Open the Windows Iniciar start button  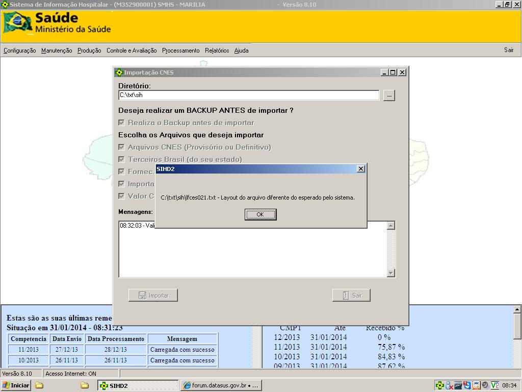(x=16, y=385)
